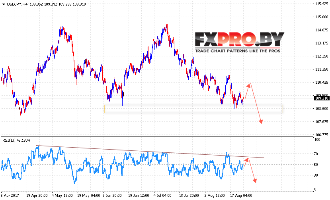330x200 pixels.
Task: Click the 5 Apr 2017 date label
Action: pos(10,195)
